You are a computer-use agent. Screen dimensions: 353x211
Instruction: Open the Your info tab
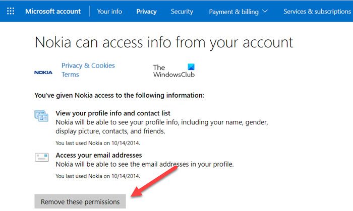pyautogui.click(x=109, y=11)
